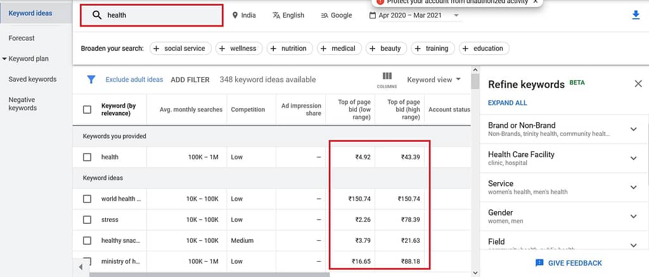Click the Apr 2020 – Mar 2021 date text
Viewport: 649px width, 277px height.
coord(410,15)
